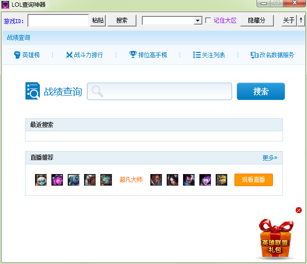Toggle the 记住大区 checkbox

point(208,20)
